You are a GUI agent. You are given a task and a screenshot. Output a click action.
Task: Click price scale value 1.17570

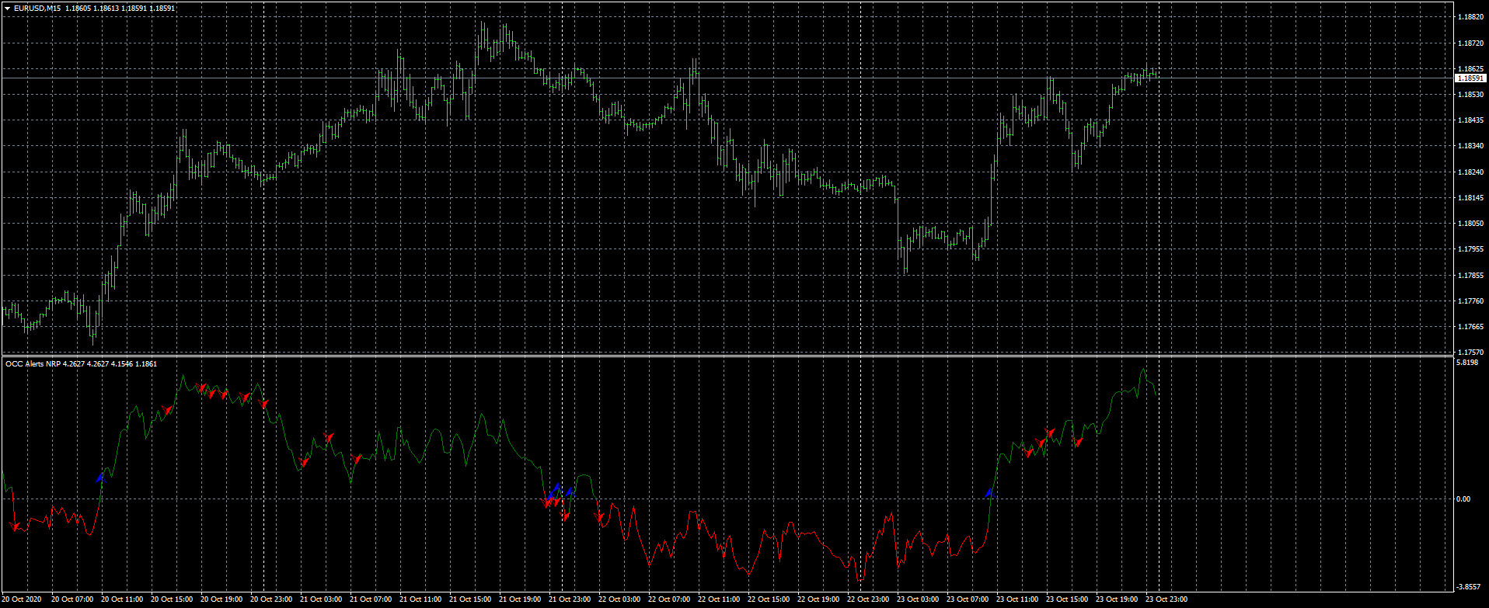click(x=1470, y=353)
